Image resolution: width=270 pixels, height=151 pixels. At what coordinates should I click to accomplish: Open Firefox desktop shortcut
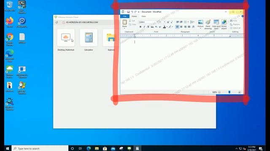point(10,22)
